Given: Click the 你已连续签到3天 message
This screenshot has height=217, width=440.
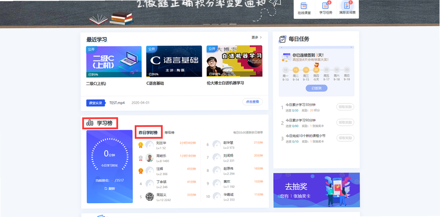Looking at the screenshot, I should (308, 55).
